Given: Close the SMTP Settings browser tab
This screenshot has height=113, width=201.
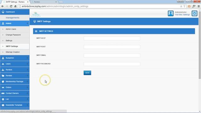Looking at the screenshot, I should [x=28, y=2].
